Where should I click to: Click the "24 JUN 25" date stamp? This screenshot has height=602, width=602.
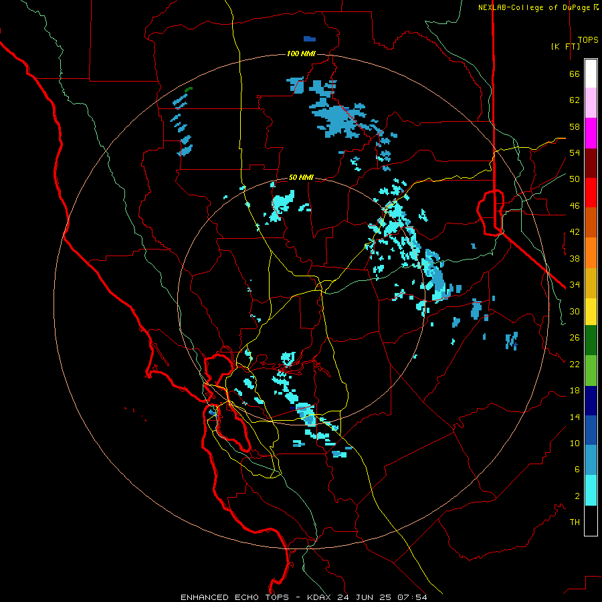coord(364,597)
